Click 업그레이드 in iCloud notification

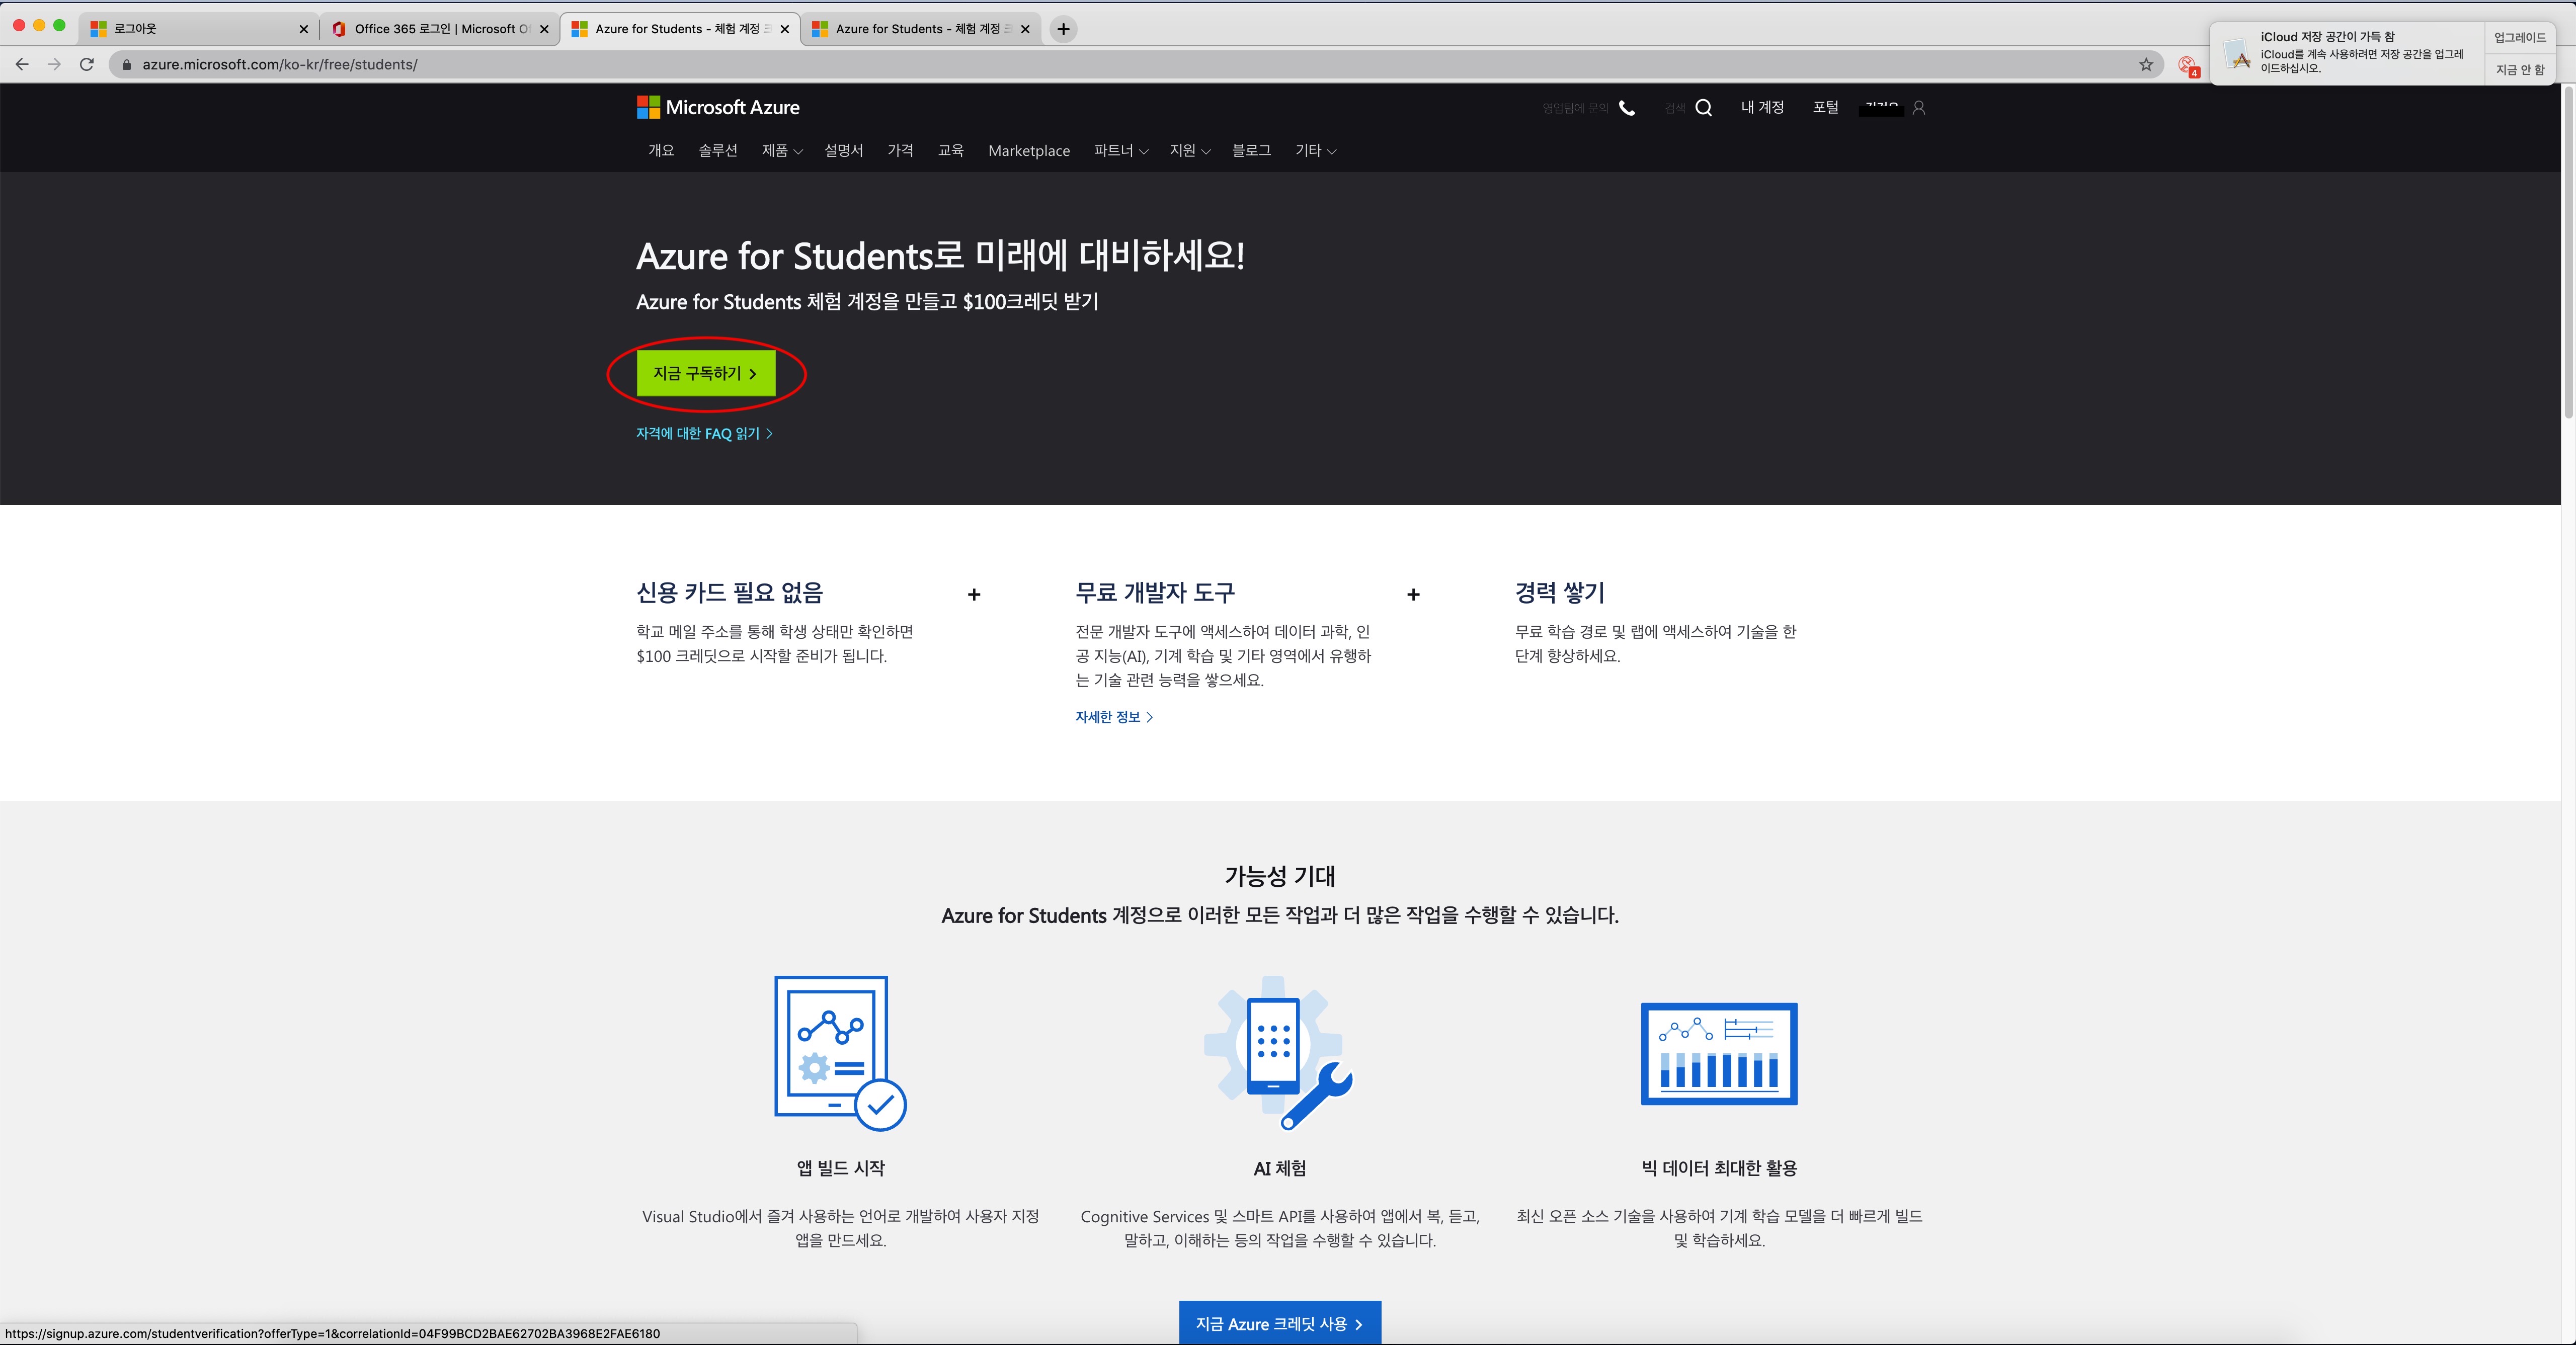(x=2519, y=38)
